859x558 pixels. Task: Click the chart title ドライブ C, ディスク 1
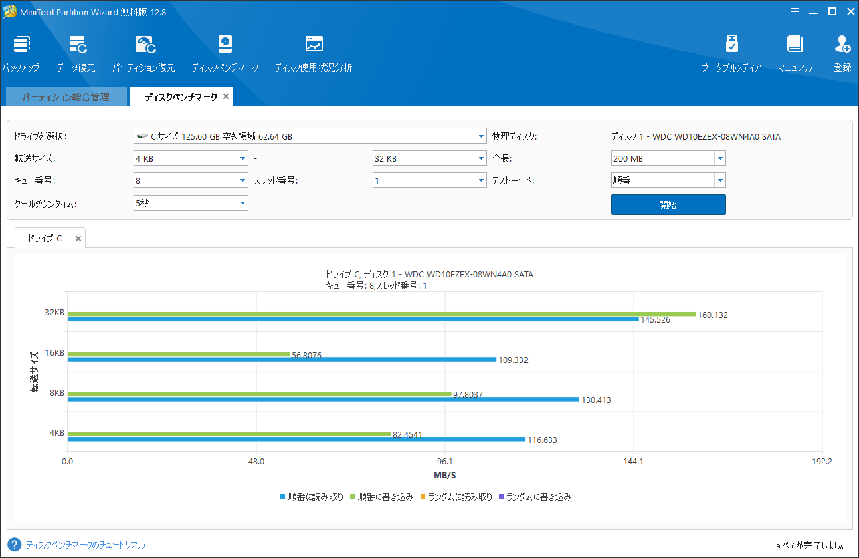429,275
